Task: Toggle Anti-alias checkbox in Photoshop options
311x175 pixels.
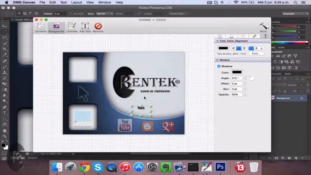Action: 70,14
